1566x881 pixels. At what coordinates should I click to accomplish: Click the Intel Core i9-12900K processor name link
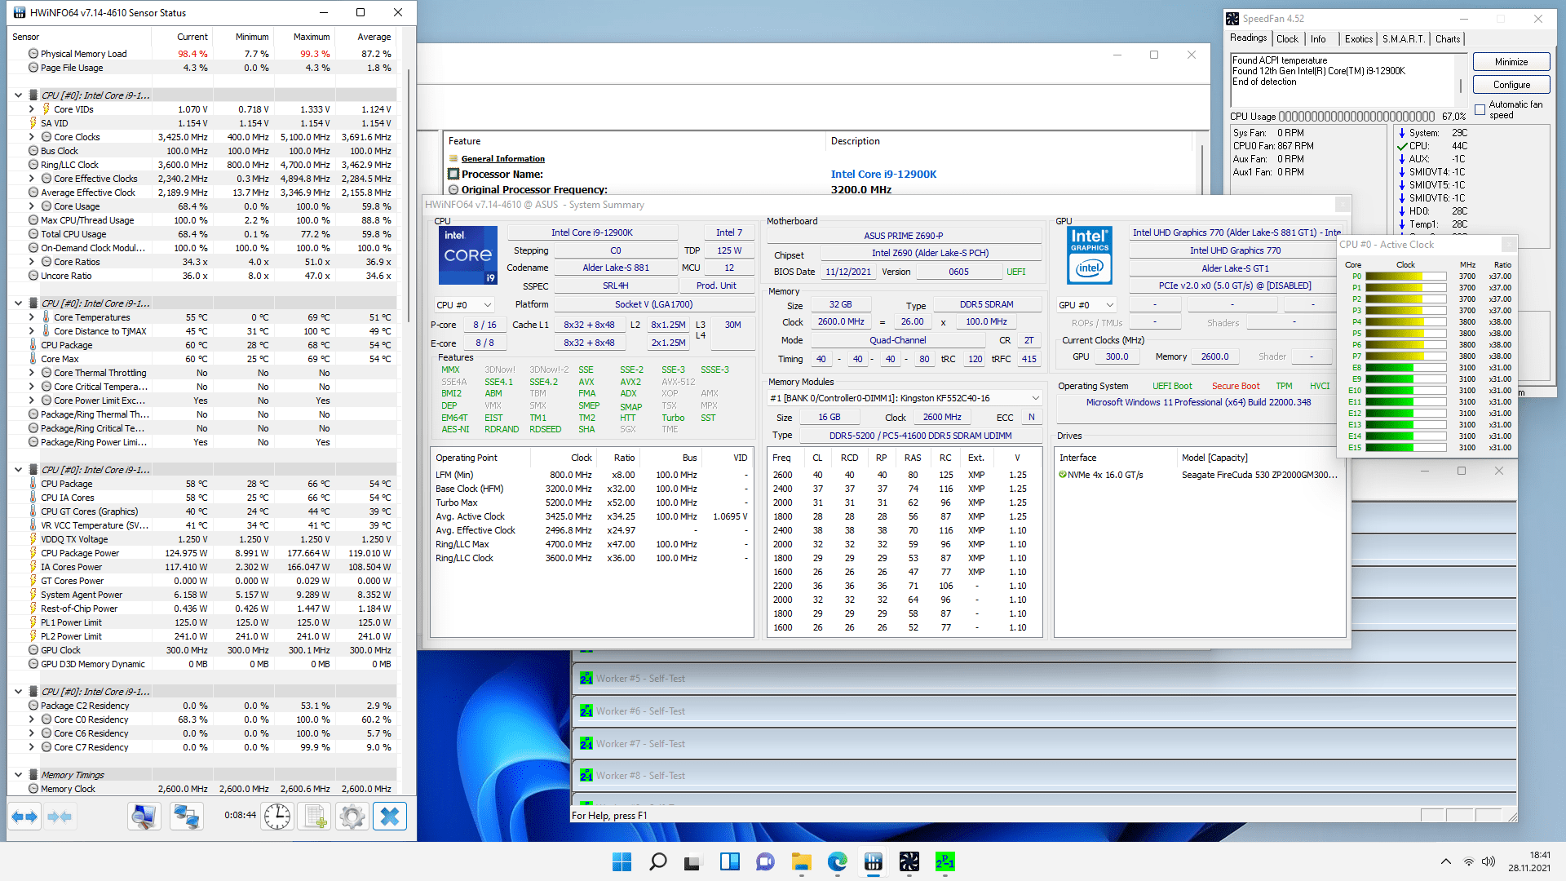click(x=883, y=174)
